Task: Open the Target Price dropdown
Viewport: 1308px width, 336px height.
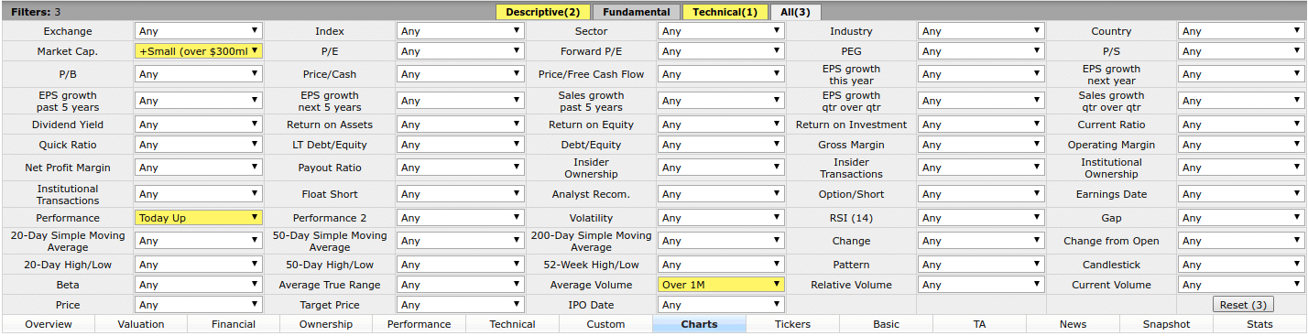Action: 460,305
